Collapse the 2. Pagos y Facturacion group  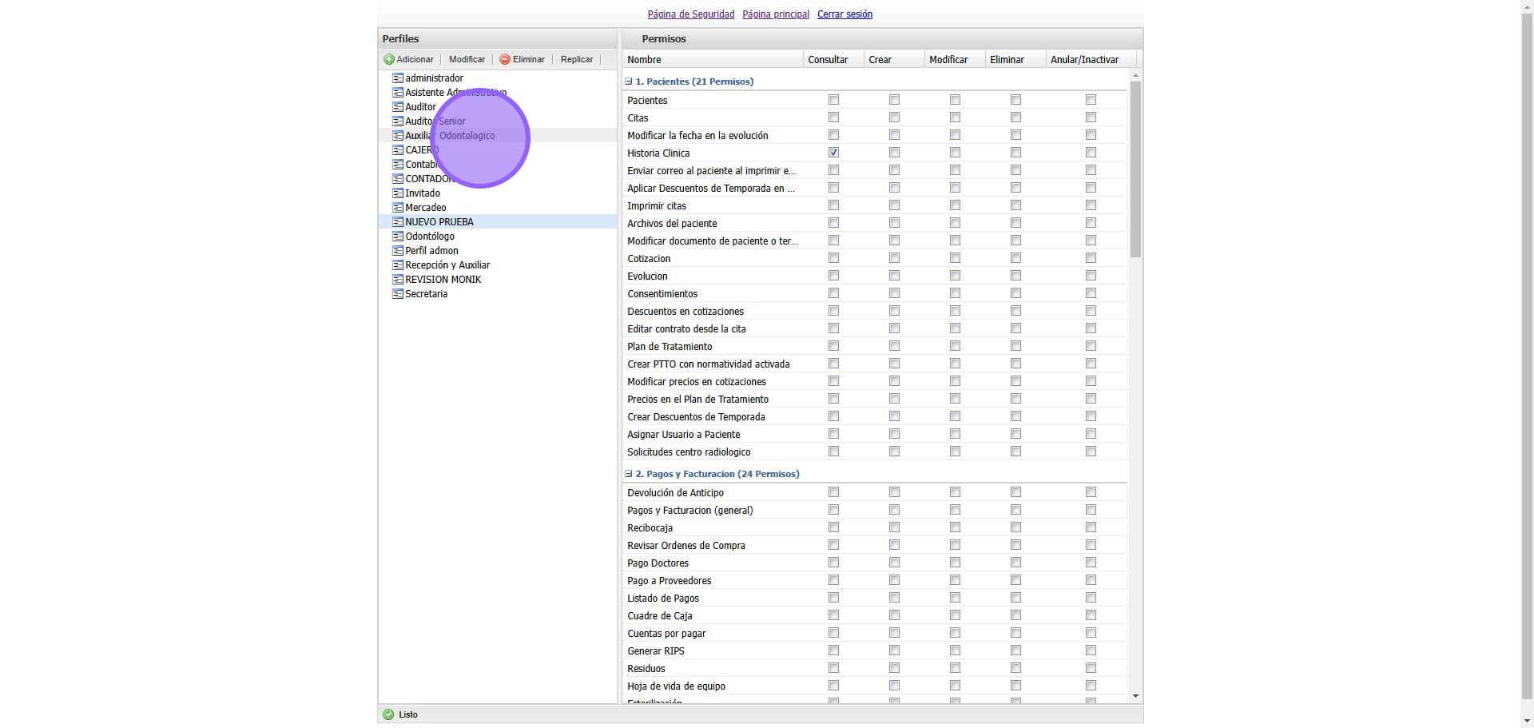629,474
